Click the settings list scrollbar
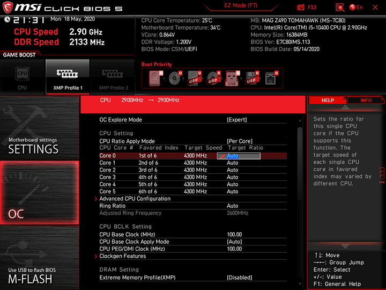 [x=300, y=164]
